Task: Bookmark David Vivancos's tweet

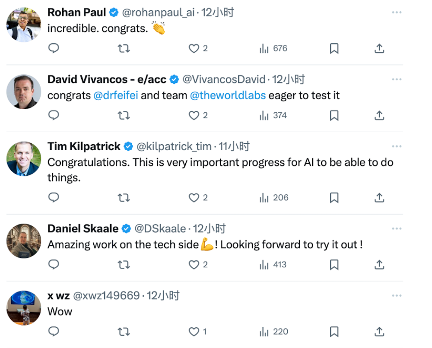Action: [x=334, y=115]
